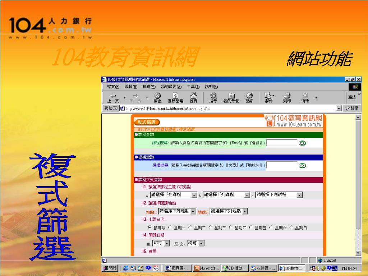
Task: Select the 星期二 radio button
Action: (190, 227)
